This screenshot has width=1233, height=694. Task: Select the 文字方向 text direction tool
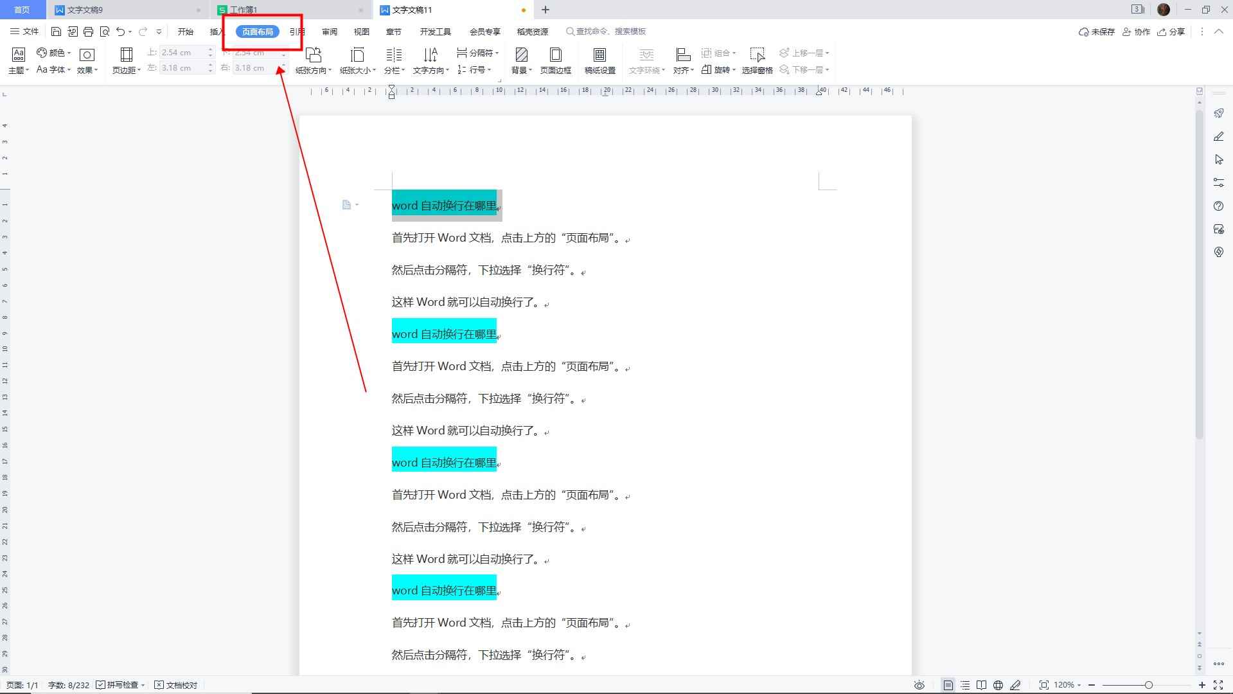click(x=429, y=60)
